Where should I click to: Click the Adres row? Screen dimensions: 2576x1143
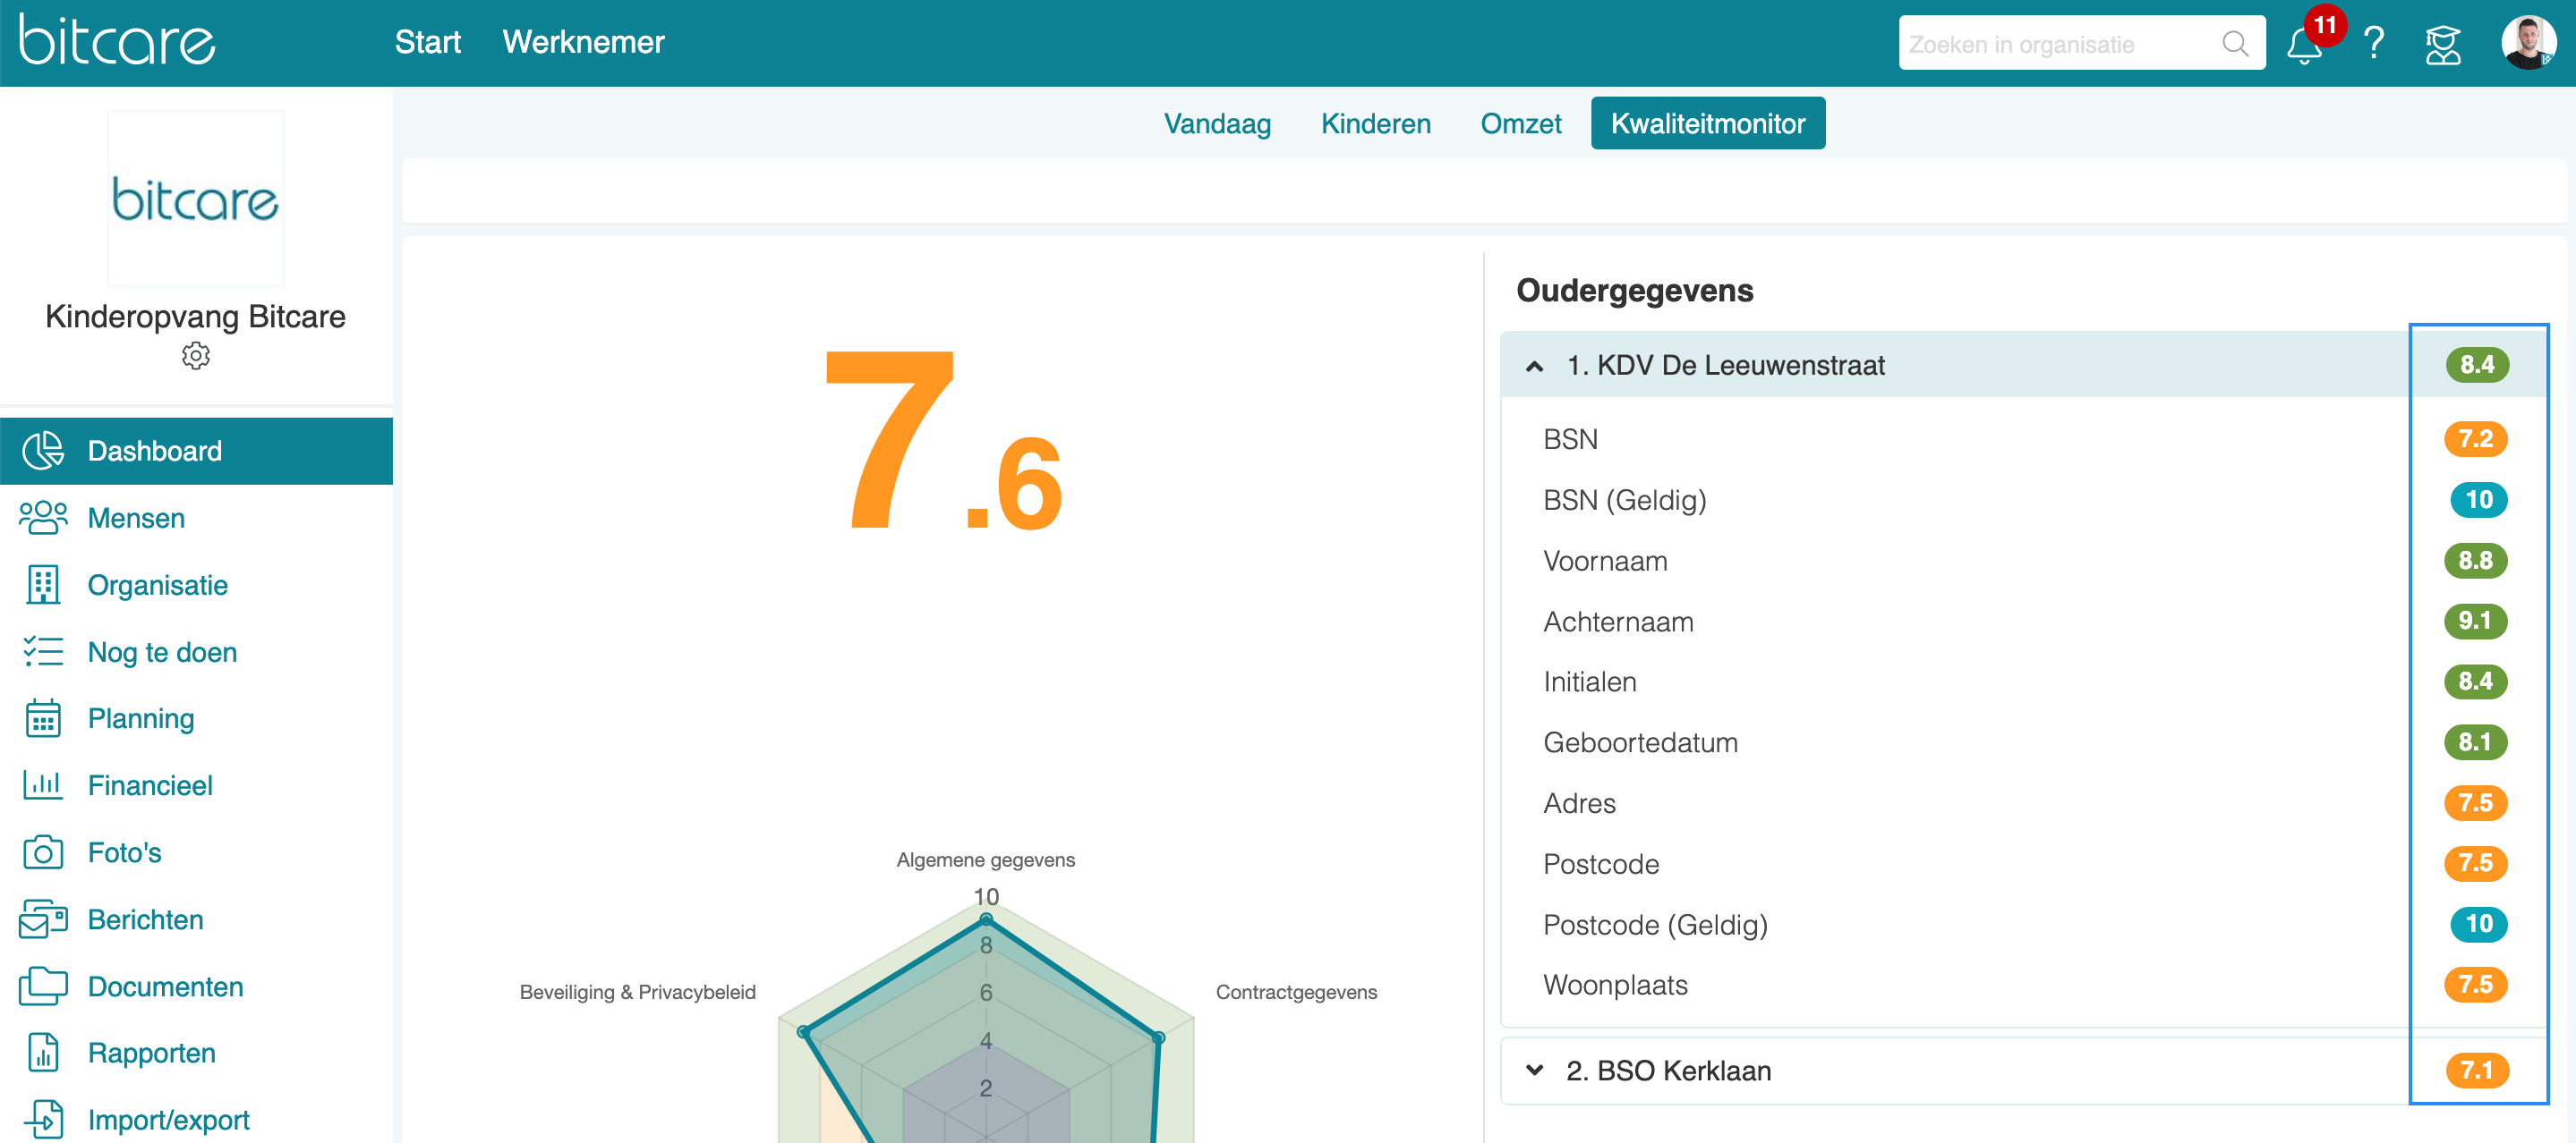click(x=2023, y=803)
